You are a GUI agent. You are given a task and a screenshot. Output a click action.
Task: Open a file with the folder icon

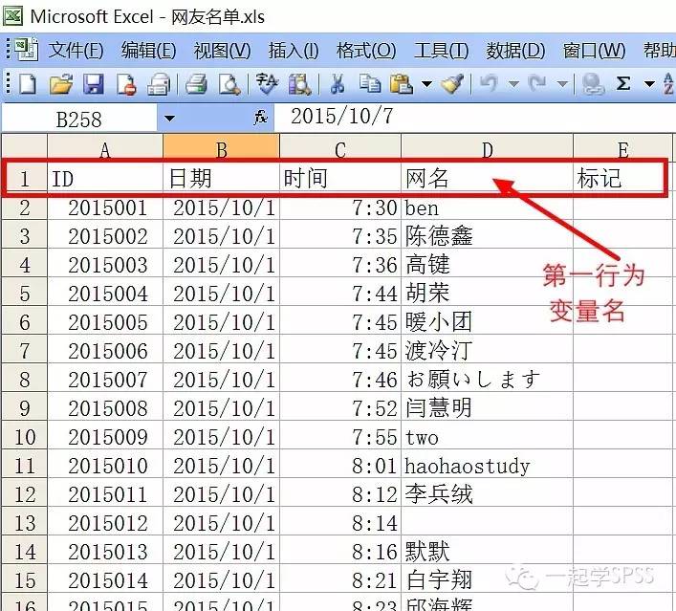[x=61, y=83]
